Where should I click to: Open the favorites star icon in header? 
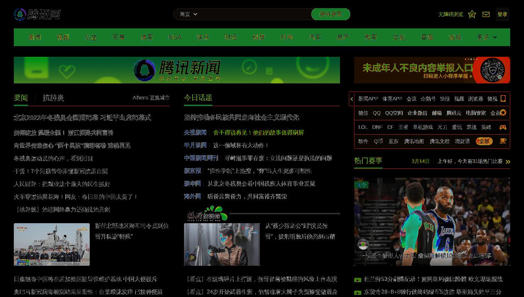pos(472,14)
